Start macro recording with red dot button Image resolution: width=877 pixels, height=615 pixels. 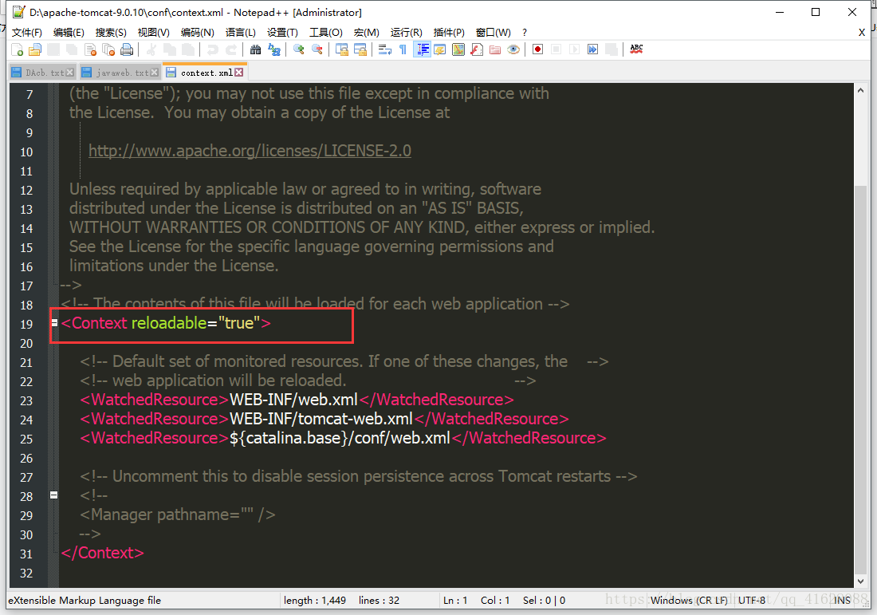coord(537,49)
